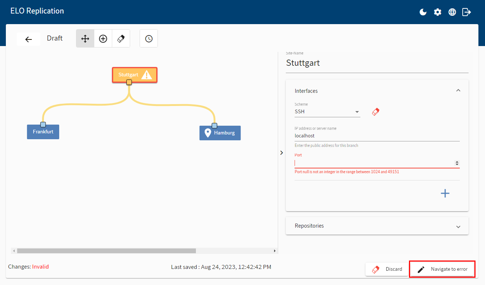
Task: Add a new interface with plus
Action: [445, 193]
